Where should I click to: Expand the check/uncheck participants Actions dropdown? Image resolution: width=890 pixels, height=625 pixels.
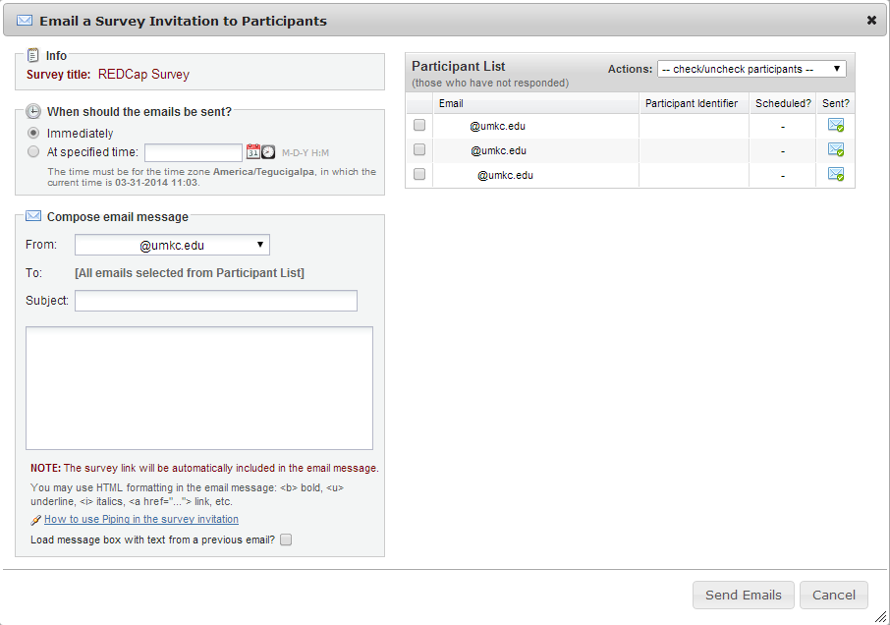point(751,69)
